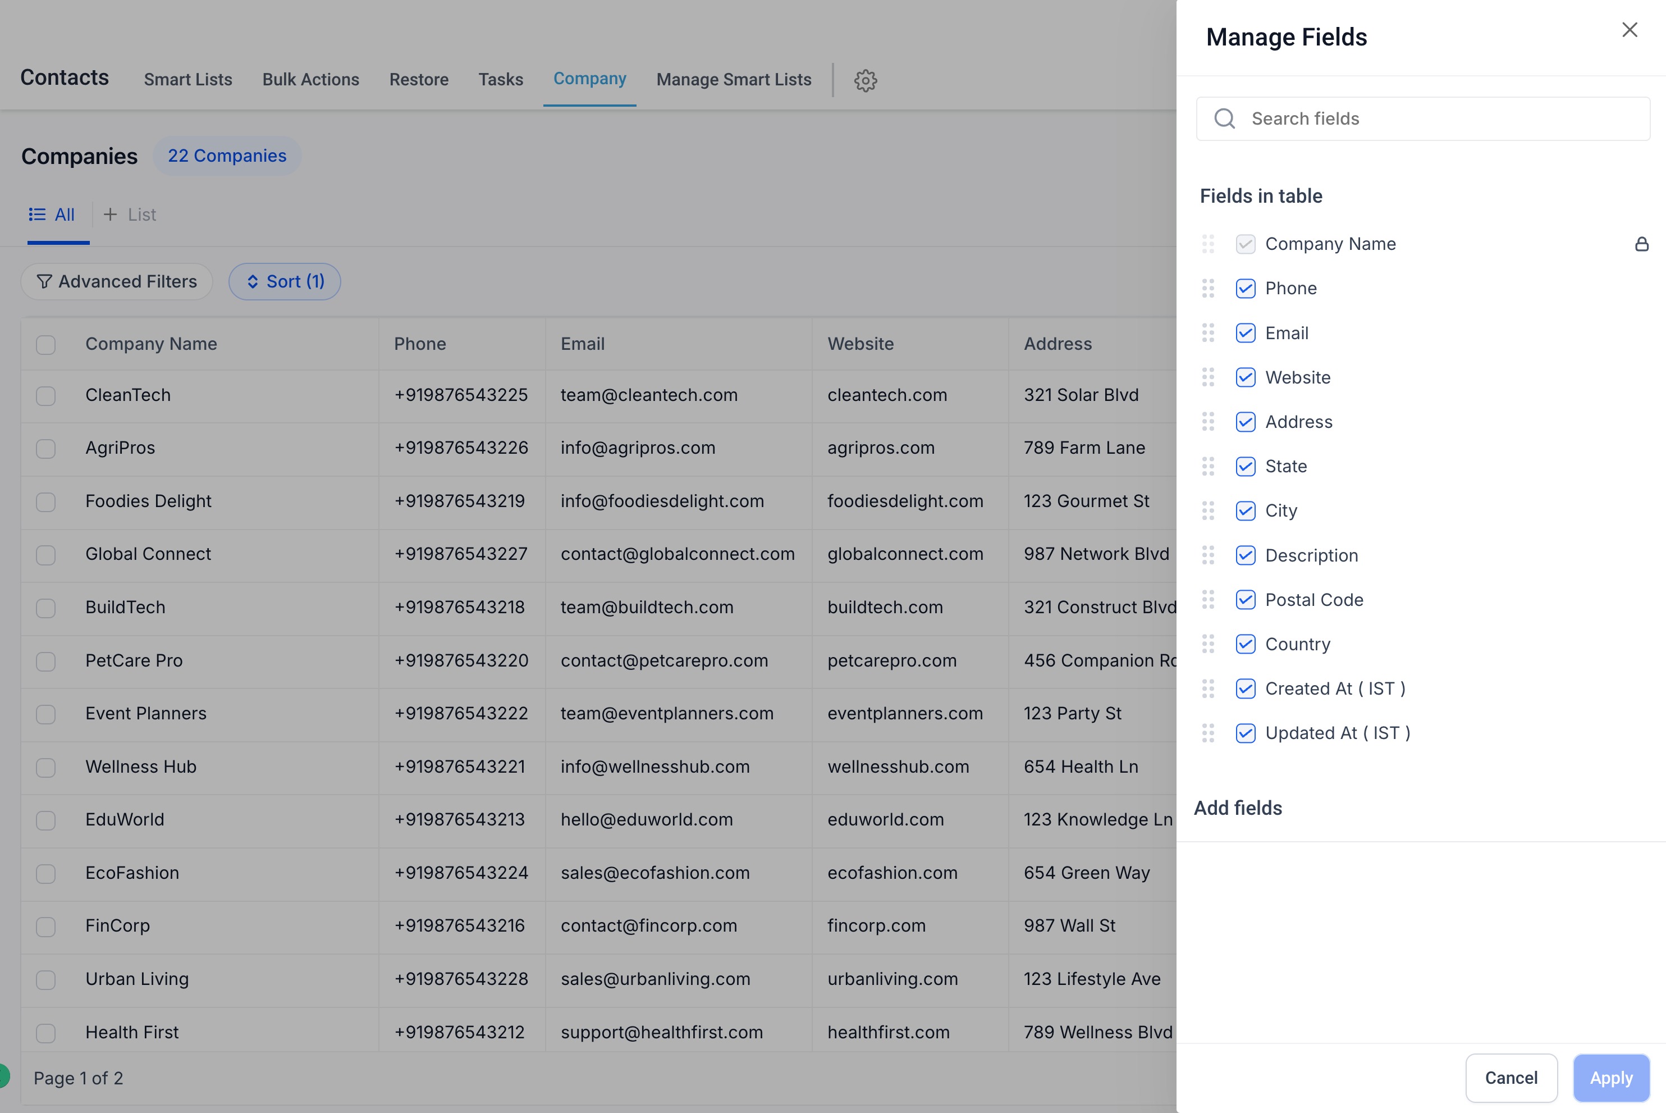Close the Manage Fields panel
This screenshot has height=1113, width=1666.
pos(1629,30)
